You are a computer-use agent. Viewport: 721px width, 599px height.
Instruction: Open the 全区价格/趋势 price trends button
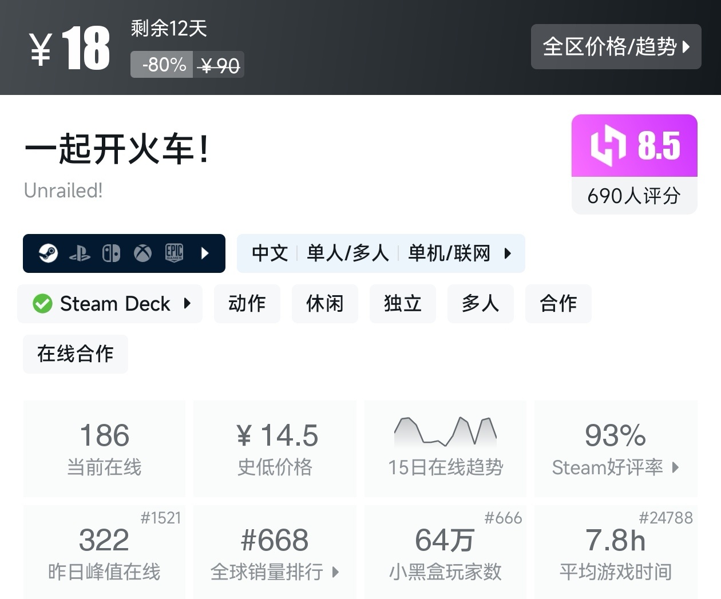pos(616,46)
